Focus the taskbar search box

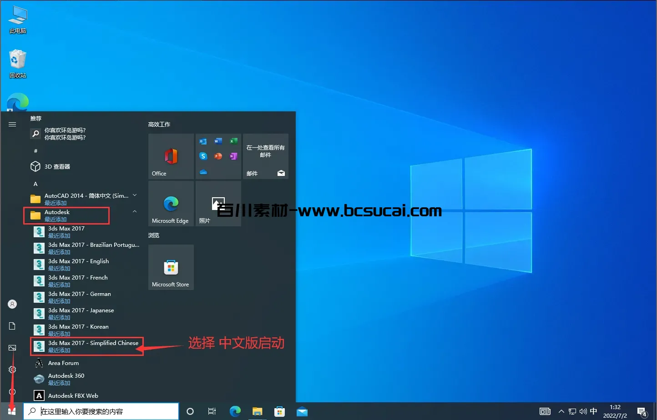(x=101, y=411)
